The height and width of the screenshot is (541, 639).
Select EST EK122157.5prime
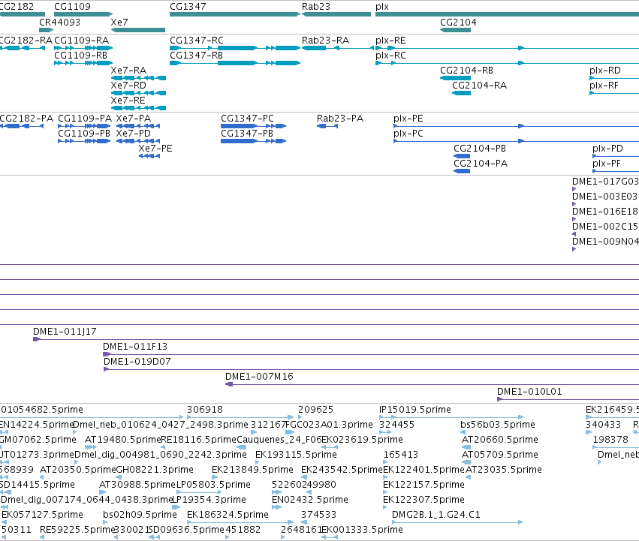pyautogui.click(x=384, y=492)
